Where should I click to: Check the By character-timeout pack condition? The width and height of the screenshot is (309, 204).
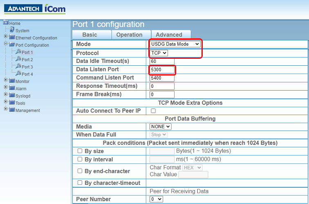80,183
